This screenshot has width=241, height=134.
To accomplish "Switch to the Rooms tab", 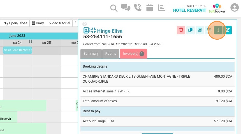I will [111, 54].
